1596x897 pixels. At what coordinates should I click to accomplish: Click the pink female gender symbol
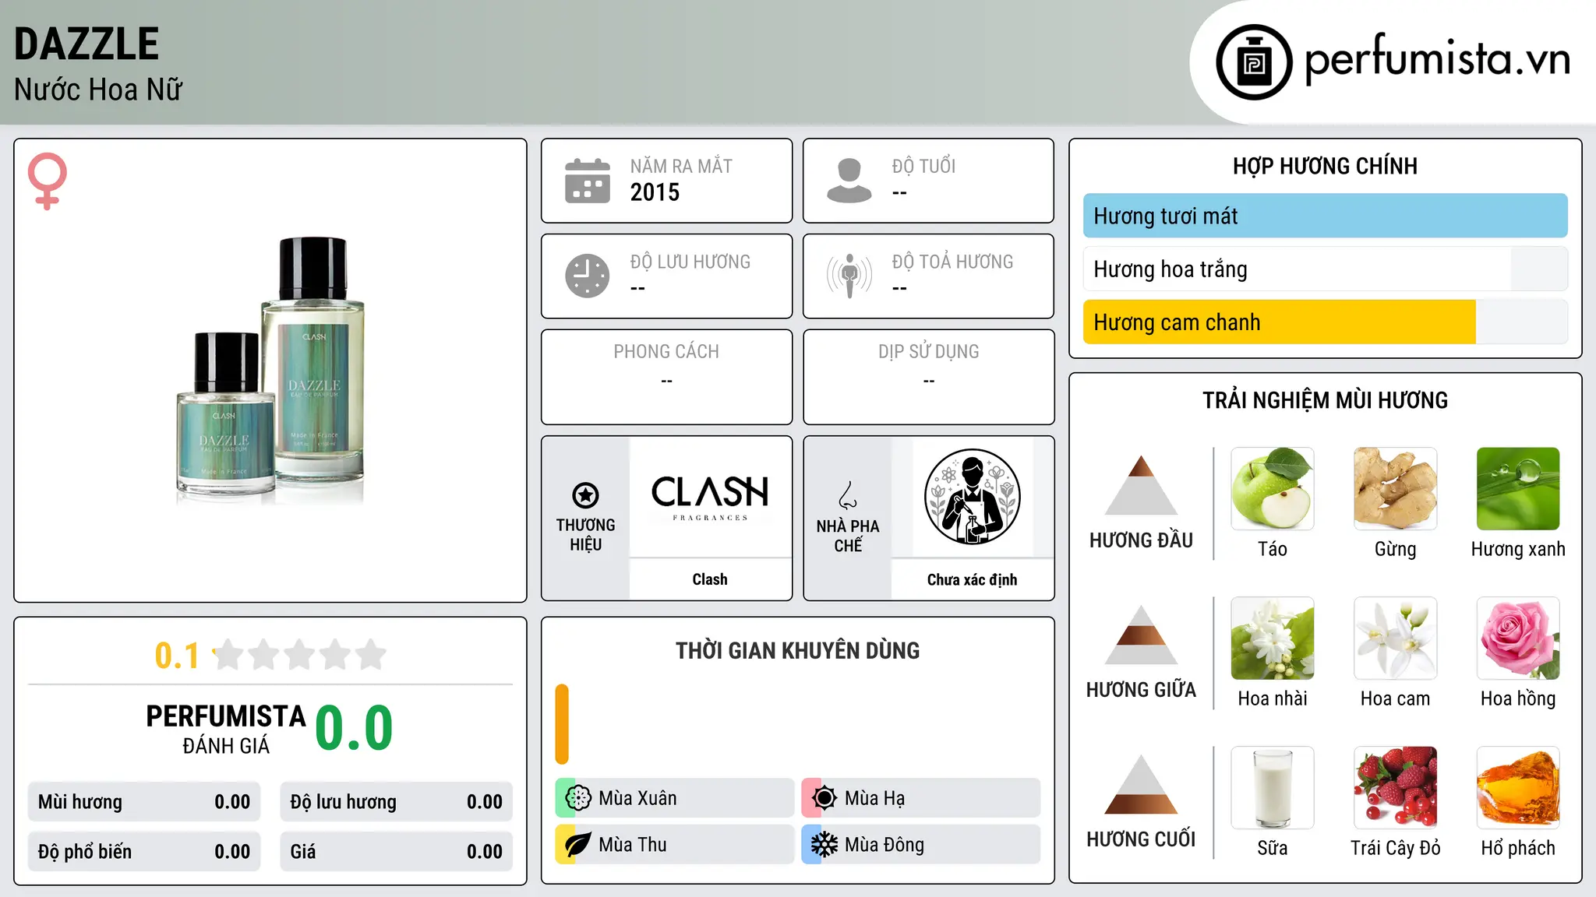coord(48,181)
